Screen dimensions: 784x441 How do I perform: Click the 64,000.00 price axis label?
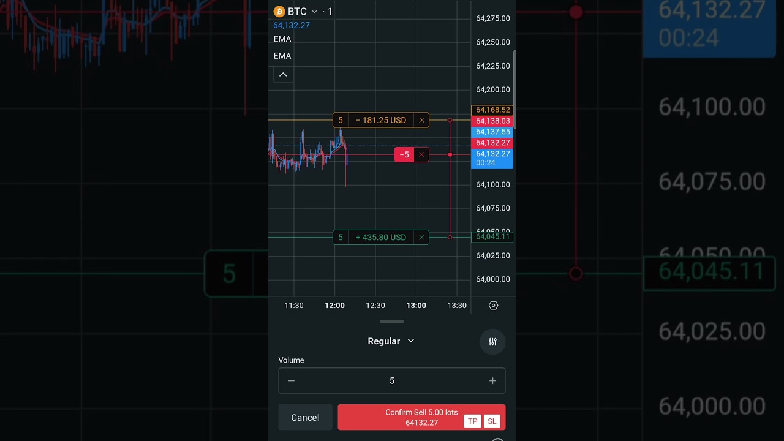point(493,279)
